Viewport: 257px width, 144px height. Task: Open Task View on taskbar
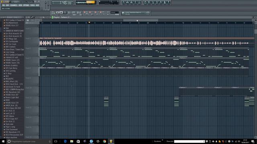(56, 141)
